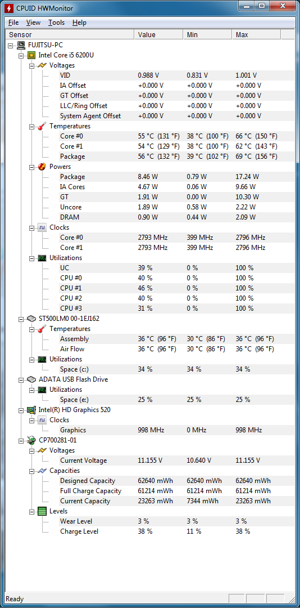Collapse the battery Capacities section
Viewport: 300px width, 608px height.
click(x=31, y=471)
